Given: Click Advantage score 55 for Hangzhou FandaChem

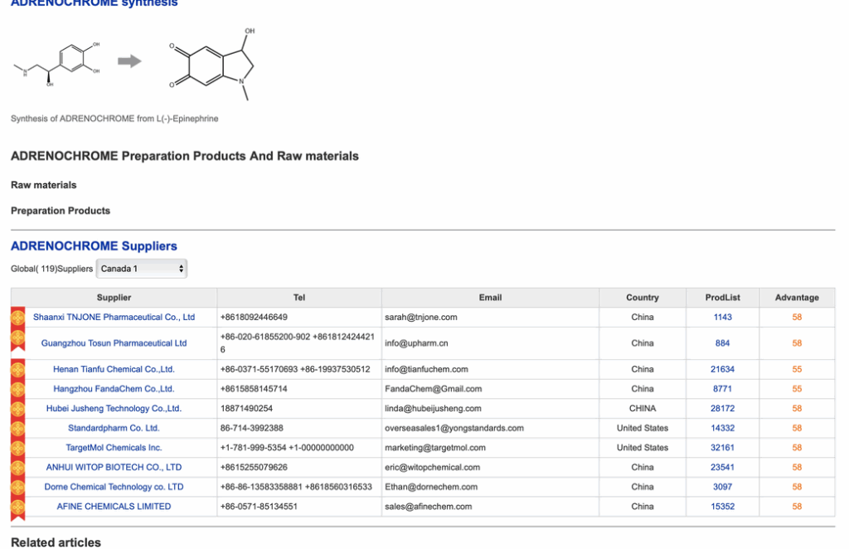Looking at the screenshot, I should pos(797,389).
